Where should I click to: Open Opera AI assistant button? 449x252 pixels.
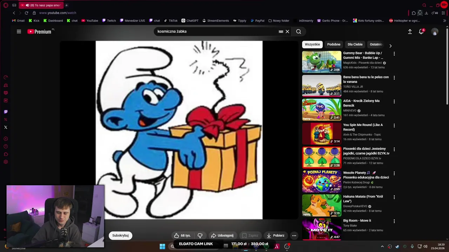435,13
